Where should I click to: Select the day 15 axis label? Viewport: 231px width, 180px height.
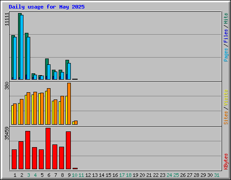(x=108, y=175)
